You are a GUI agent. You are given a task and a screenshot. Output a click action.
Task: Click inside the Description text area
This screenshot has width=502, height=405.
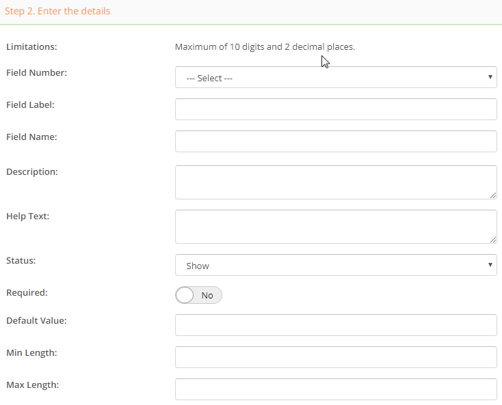[336, 182]
